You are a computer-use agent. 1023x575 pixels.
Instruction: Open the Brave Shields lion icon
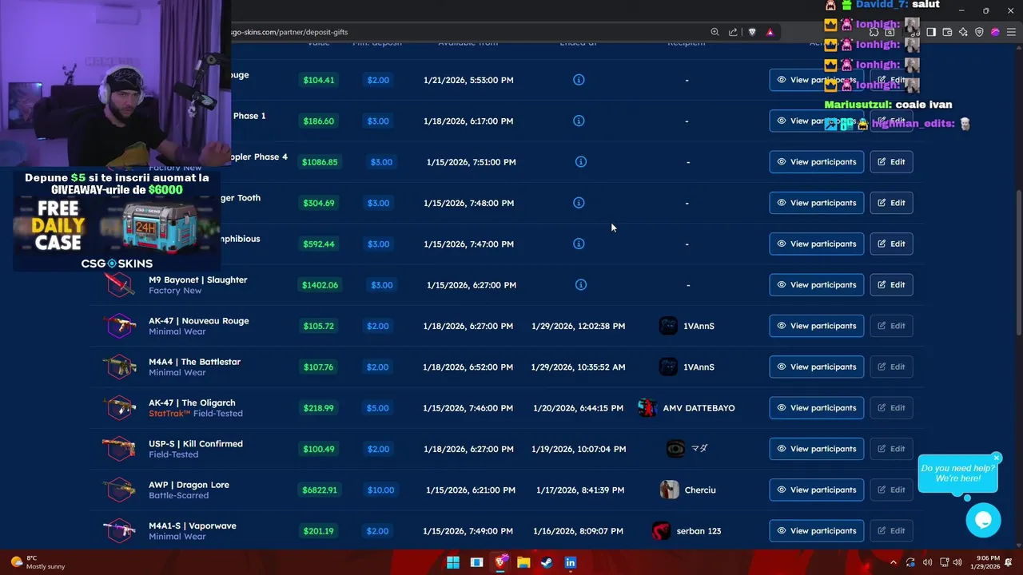752,32
